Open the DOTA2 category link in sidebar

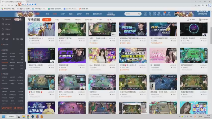coord(21,53)
